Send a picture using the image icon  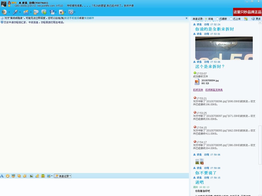point(31,176)
